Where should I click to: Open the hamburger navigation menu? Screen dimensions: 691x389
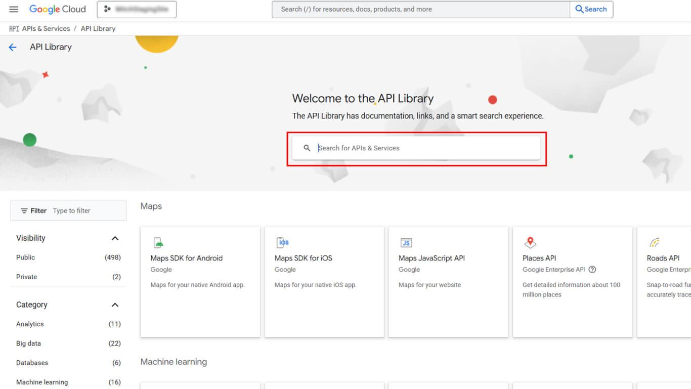tap(14, 9)
